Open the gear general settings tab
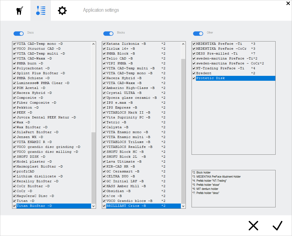 pyautogui.click(x=62, y=11)
